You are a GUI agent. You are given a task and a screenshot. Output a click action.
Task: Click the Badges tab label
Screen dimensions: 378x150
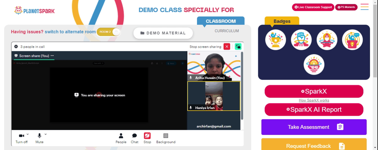(x=282, y=21)
